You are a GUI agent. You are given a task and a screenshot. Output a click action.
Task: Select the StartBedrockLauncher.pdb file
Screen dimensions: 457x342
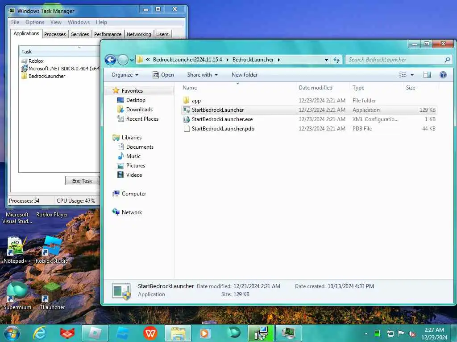click(x=309, y=129)
